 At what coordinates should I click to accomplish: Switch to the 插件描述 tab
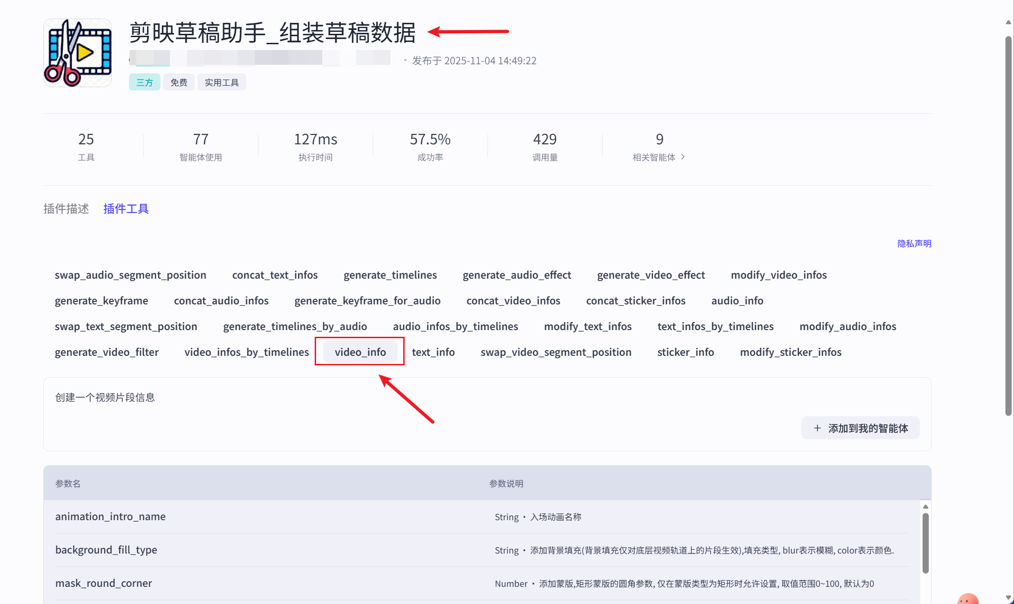66,209
